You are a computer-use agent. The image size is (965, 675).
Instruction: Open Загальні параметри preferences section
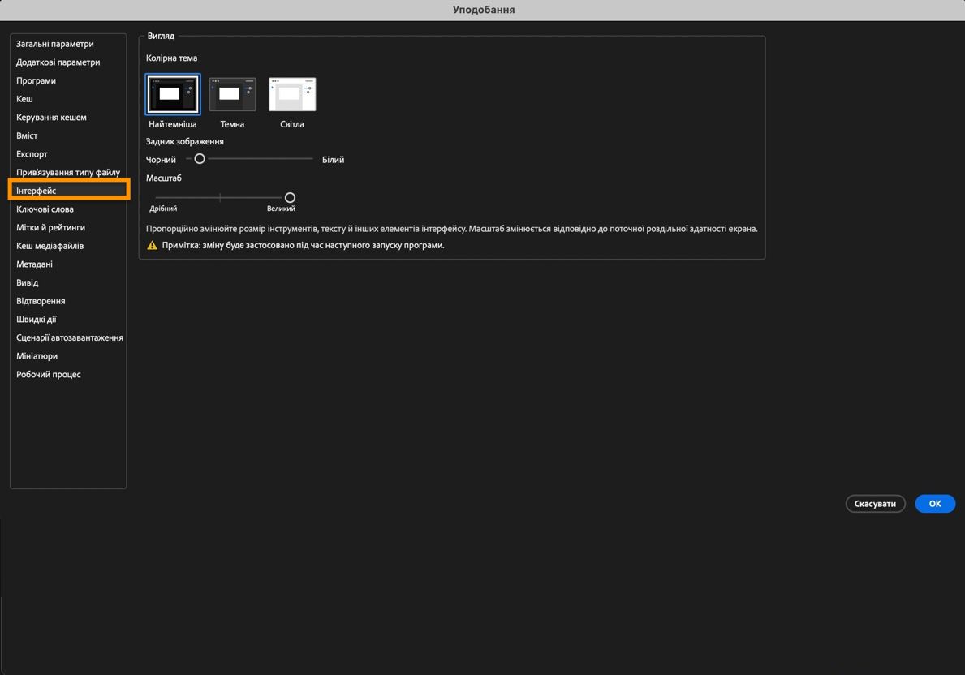pos(54,44)
